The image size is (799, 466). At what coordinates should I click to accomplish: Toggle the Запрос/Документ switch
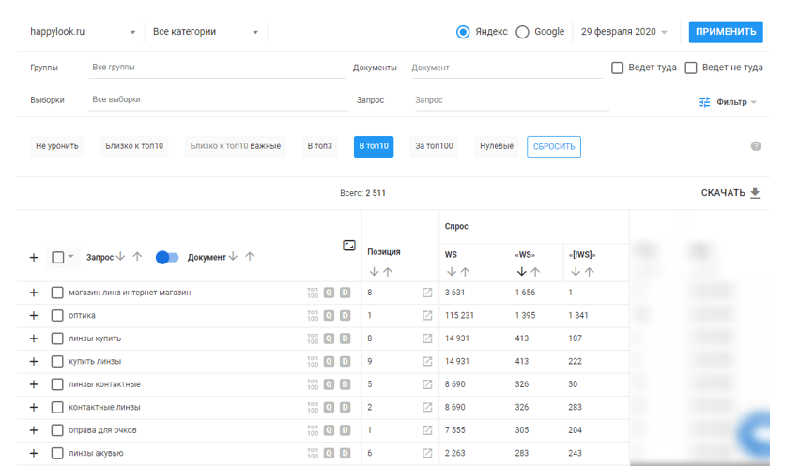167,258
